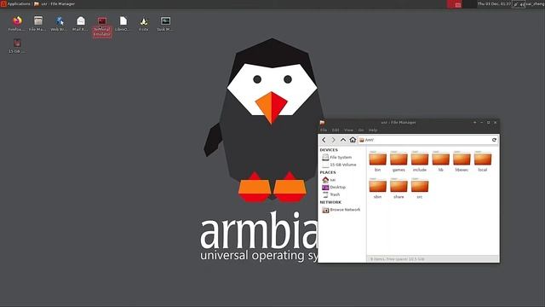The height and width of the screenshot is (307, 545).
Task: Click the NETWORK sidebar heading
Action: [x=330, y=202]
